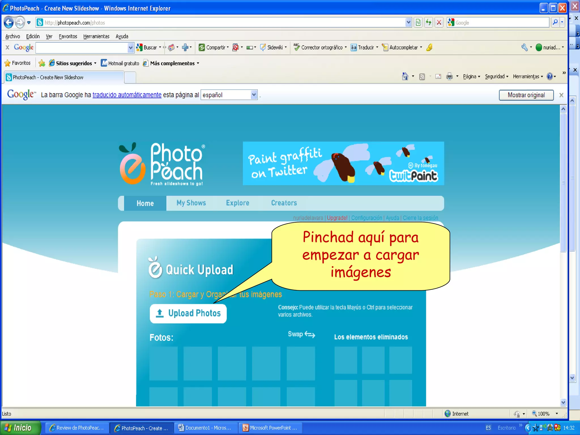Image resolution: width=580 pixels, height=435 pixels.
Task: Expand the Sitios sugeridos dropdown
Action: click(95, 63)
